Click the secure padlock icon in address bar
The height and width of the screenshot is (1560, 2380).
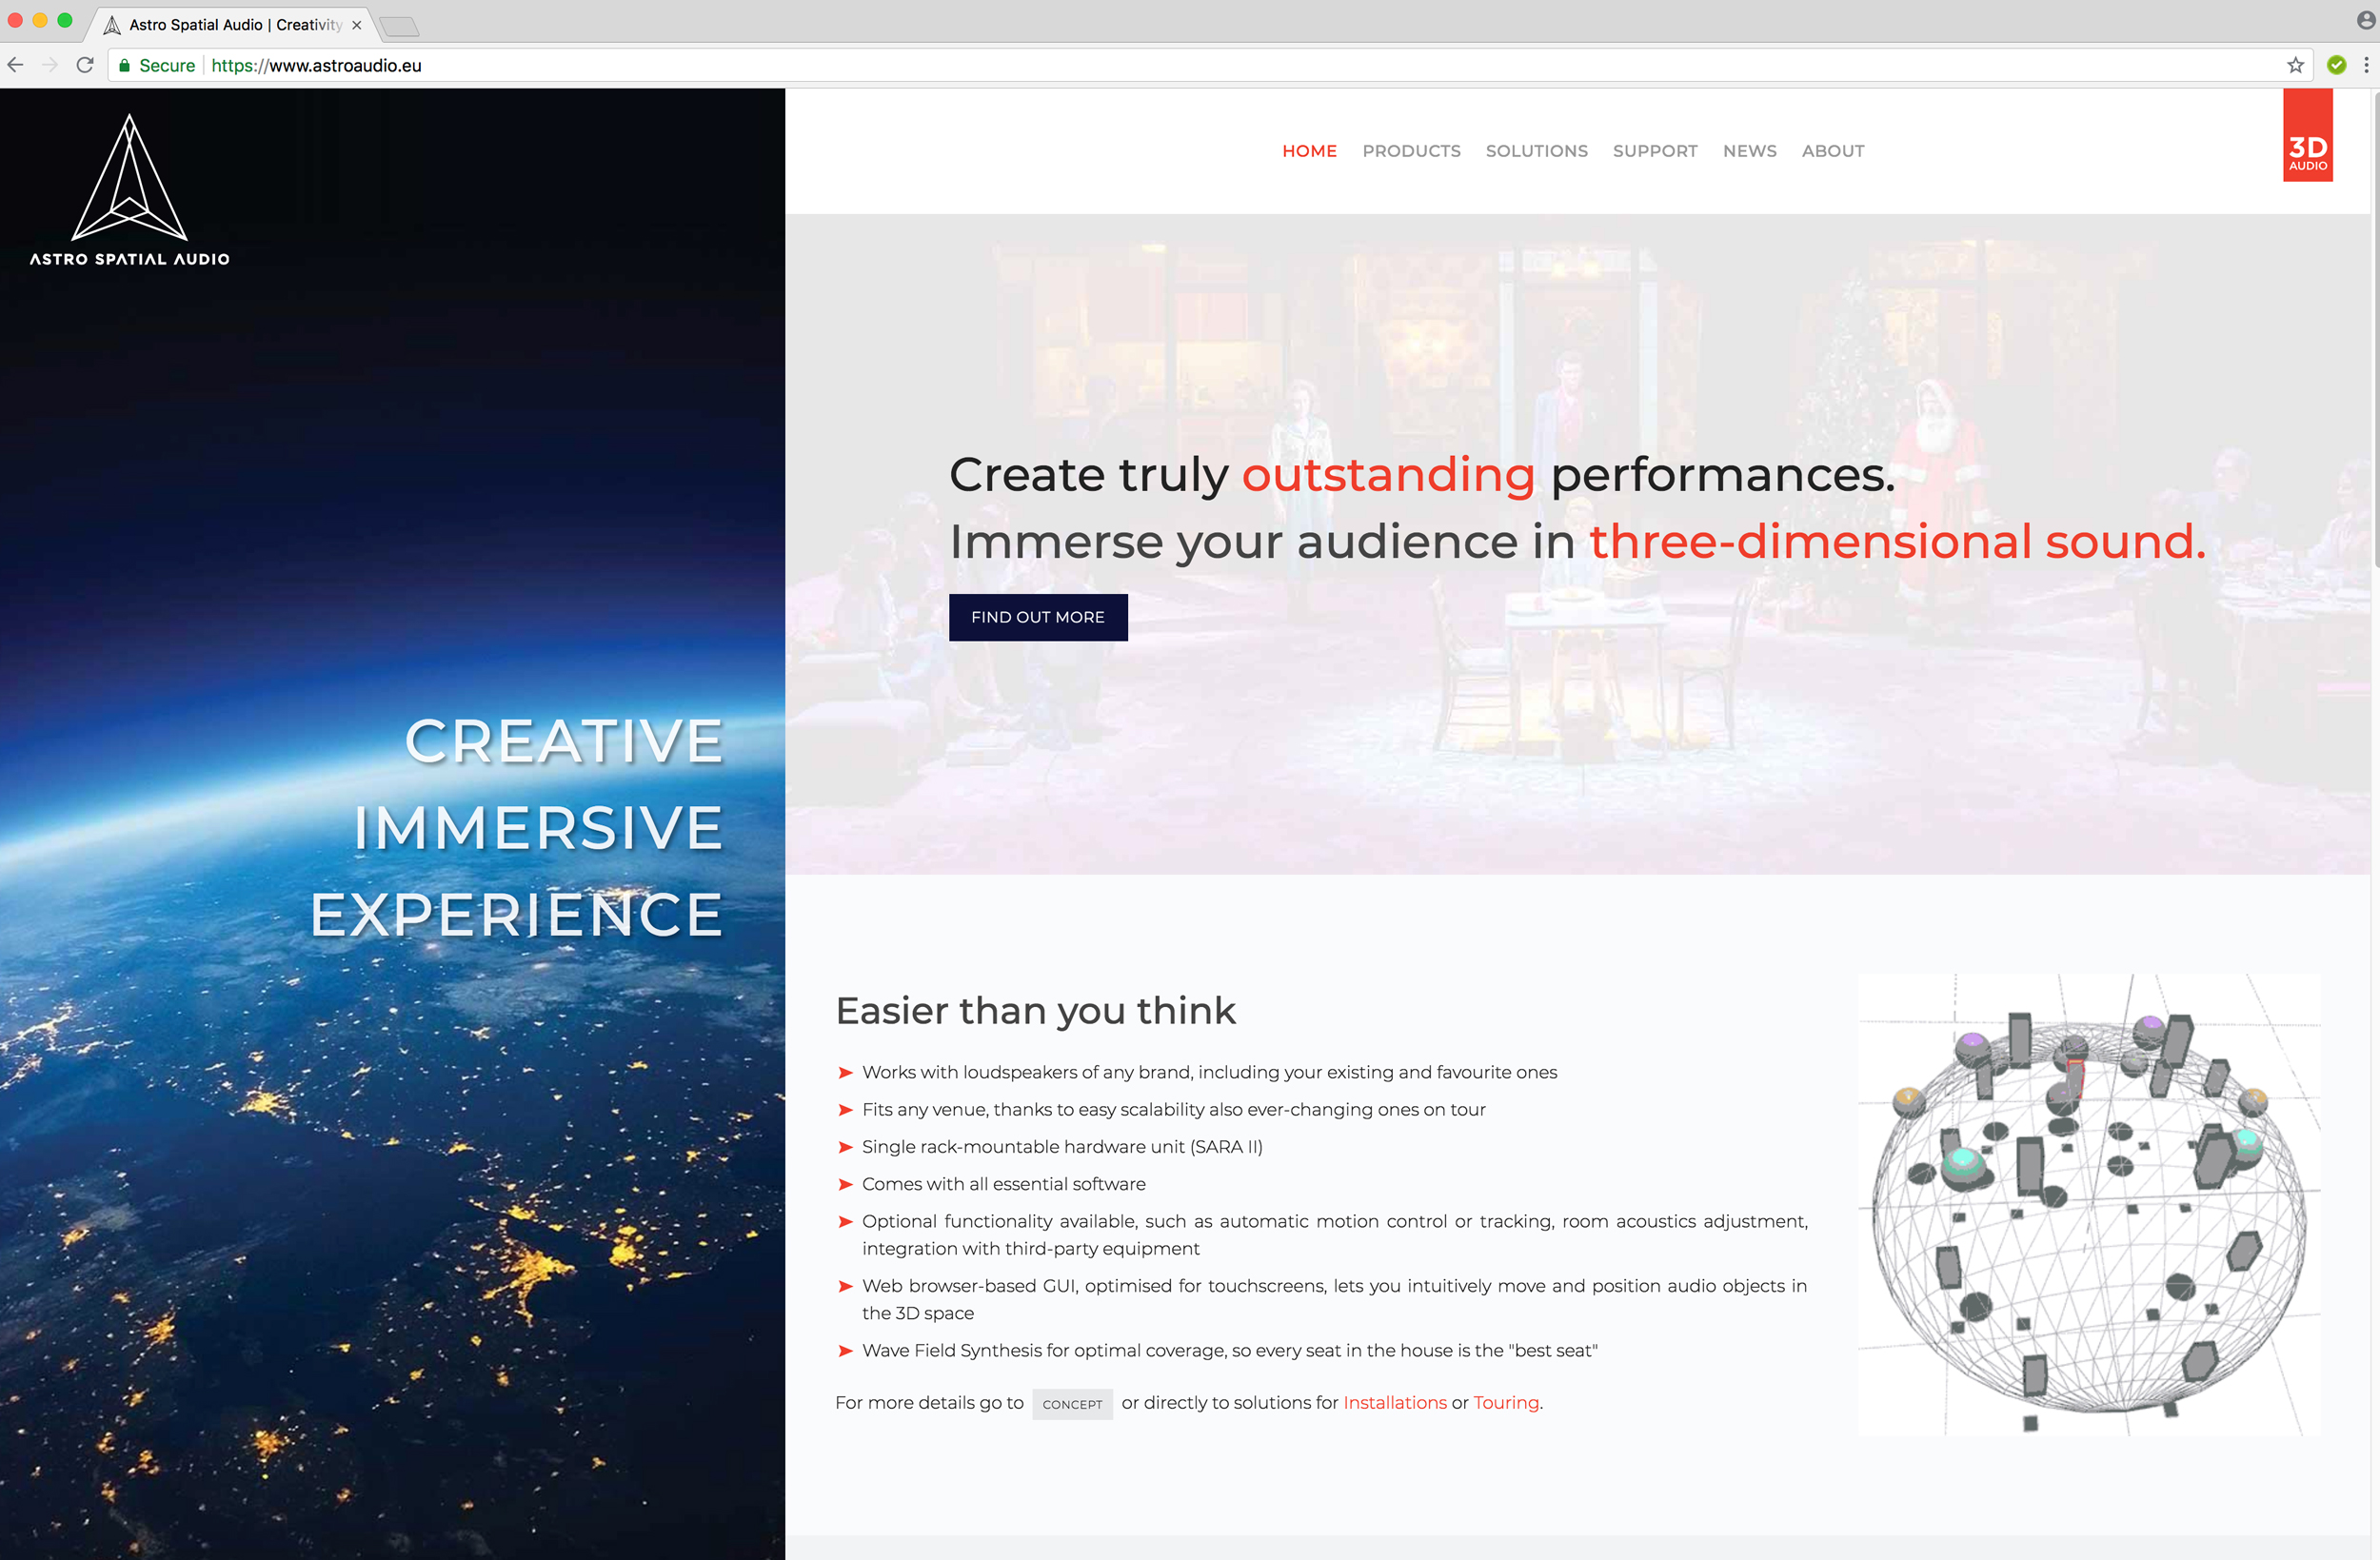click(x=129, y=67)
